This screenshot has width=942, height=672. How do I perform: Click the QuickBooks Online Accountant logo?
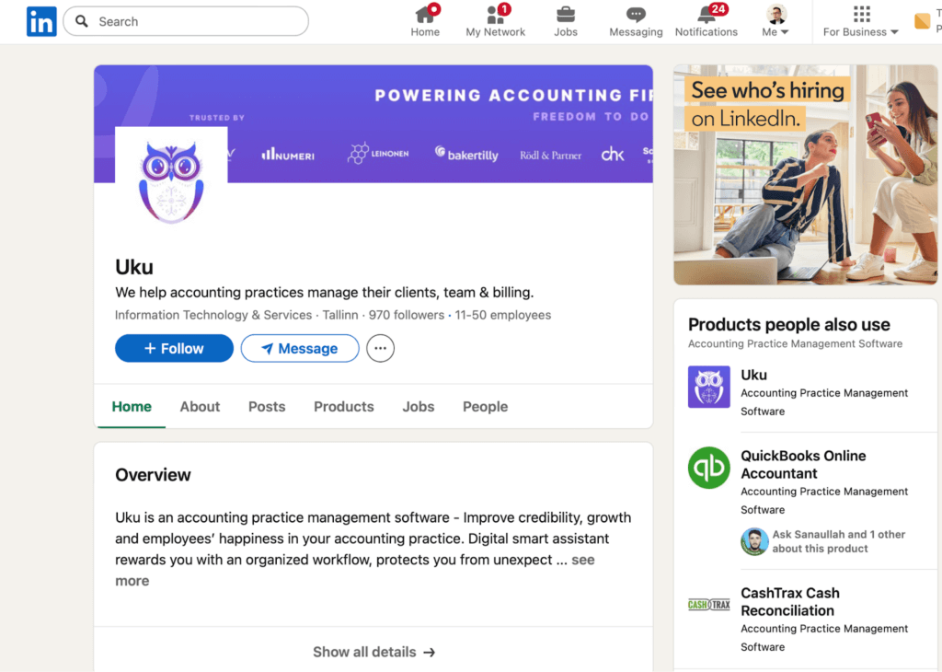(709, 468)
